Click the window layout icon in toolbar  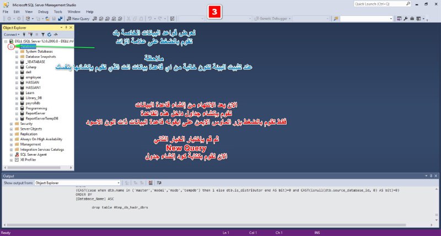pos(418,19)
